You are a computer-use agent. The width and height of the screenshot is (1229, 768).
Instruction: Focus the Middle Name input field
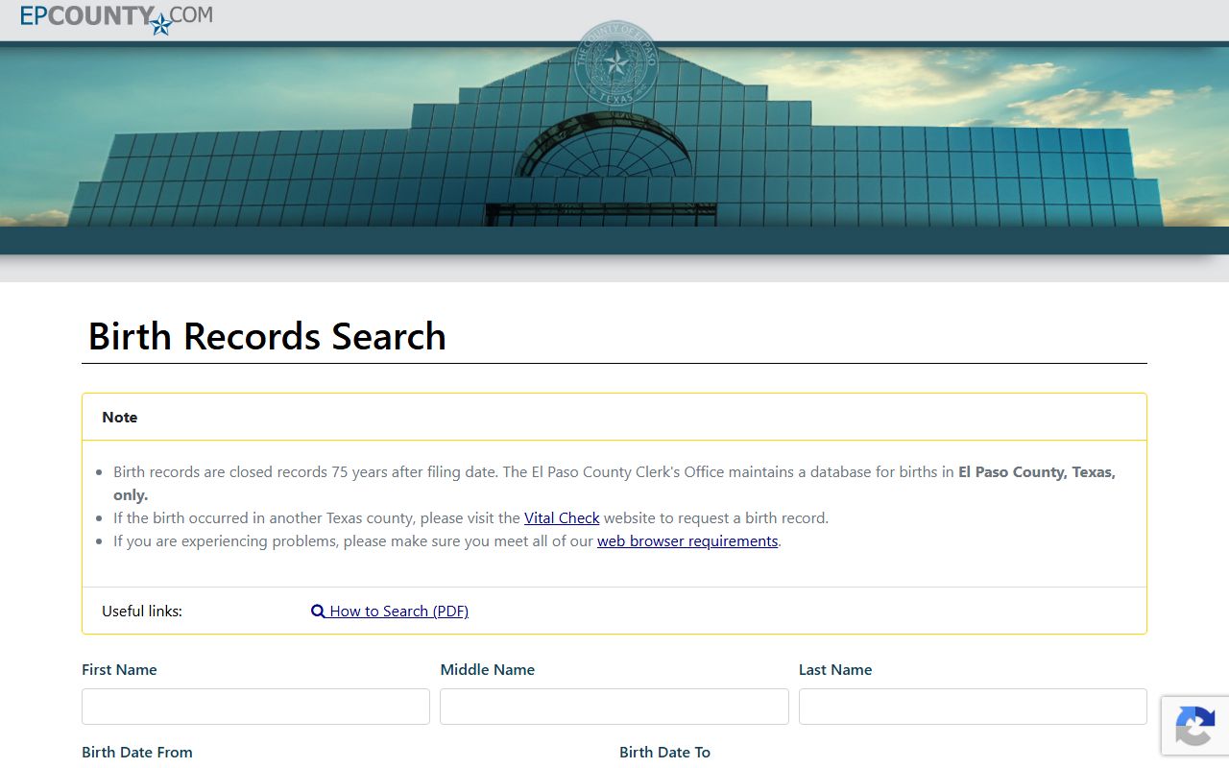(x=614, y=707)
